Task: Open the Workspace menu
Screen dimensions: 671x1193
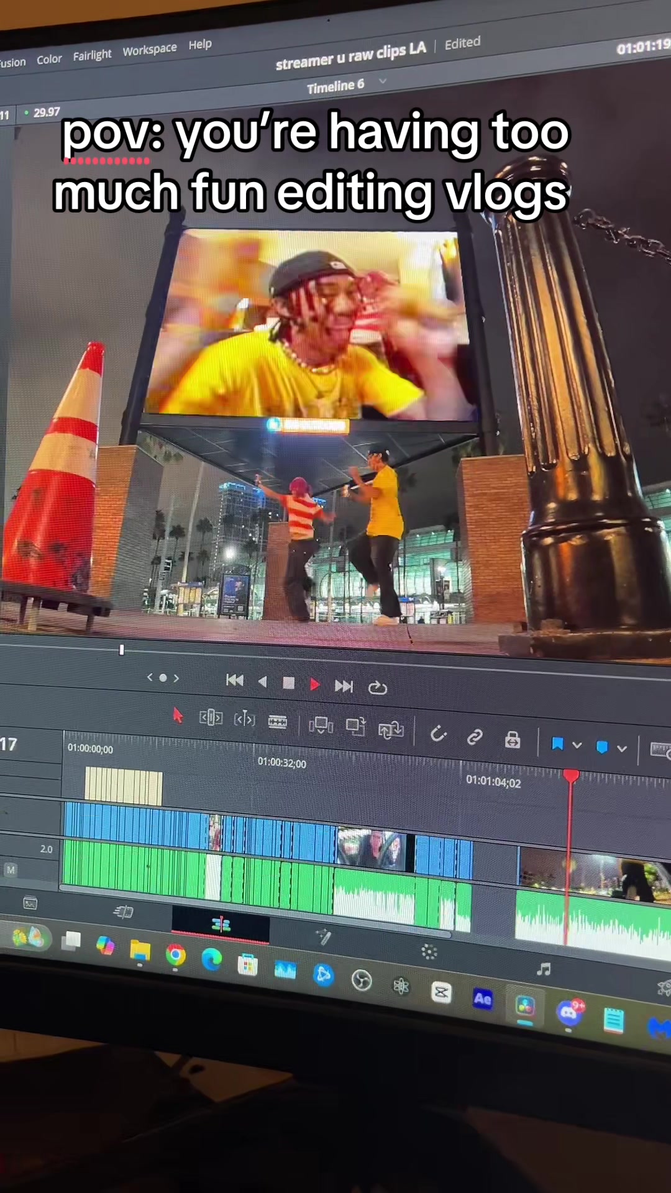Action: [150, 49]
